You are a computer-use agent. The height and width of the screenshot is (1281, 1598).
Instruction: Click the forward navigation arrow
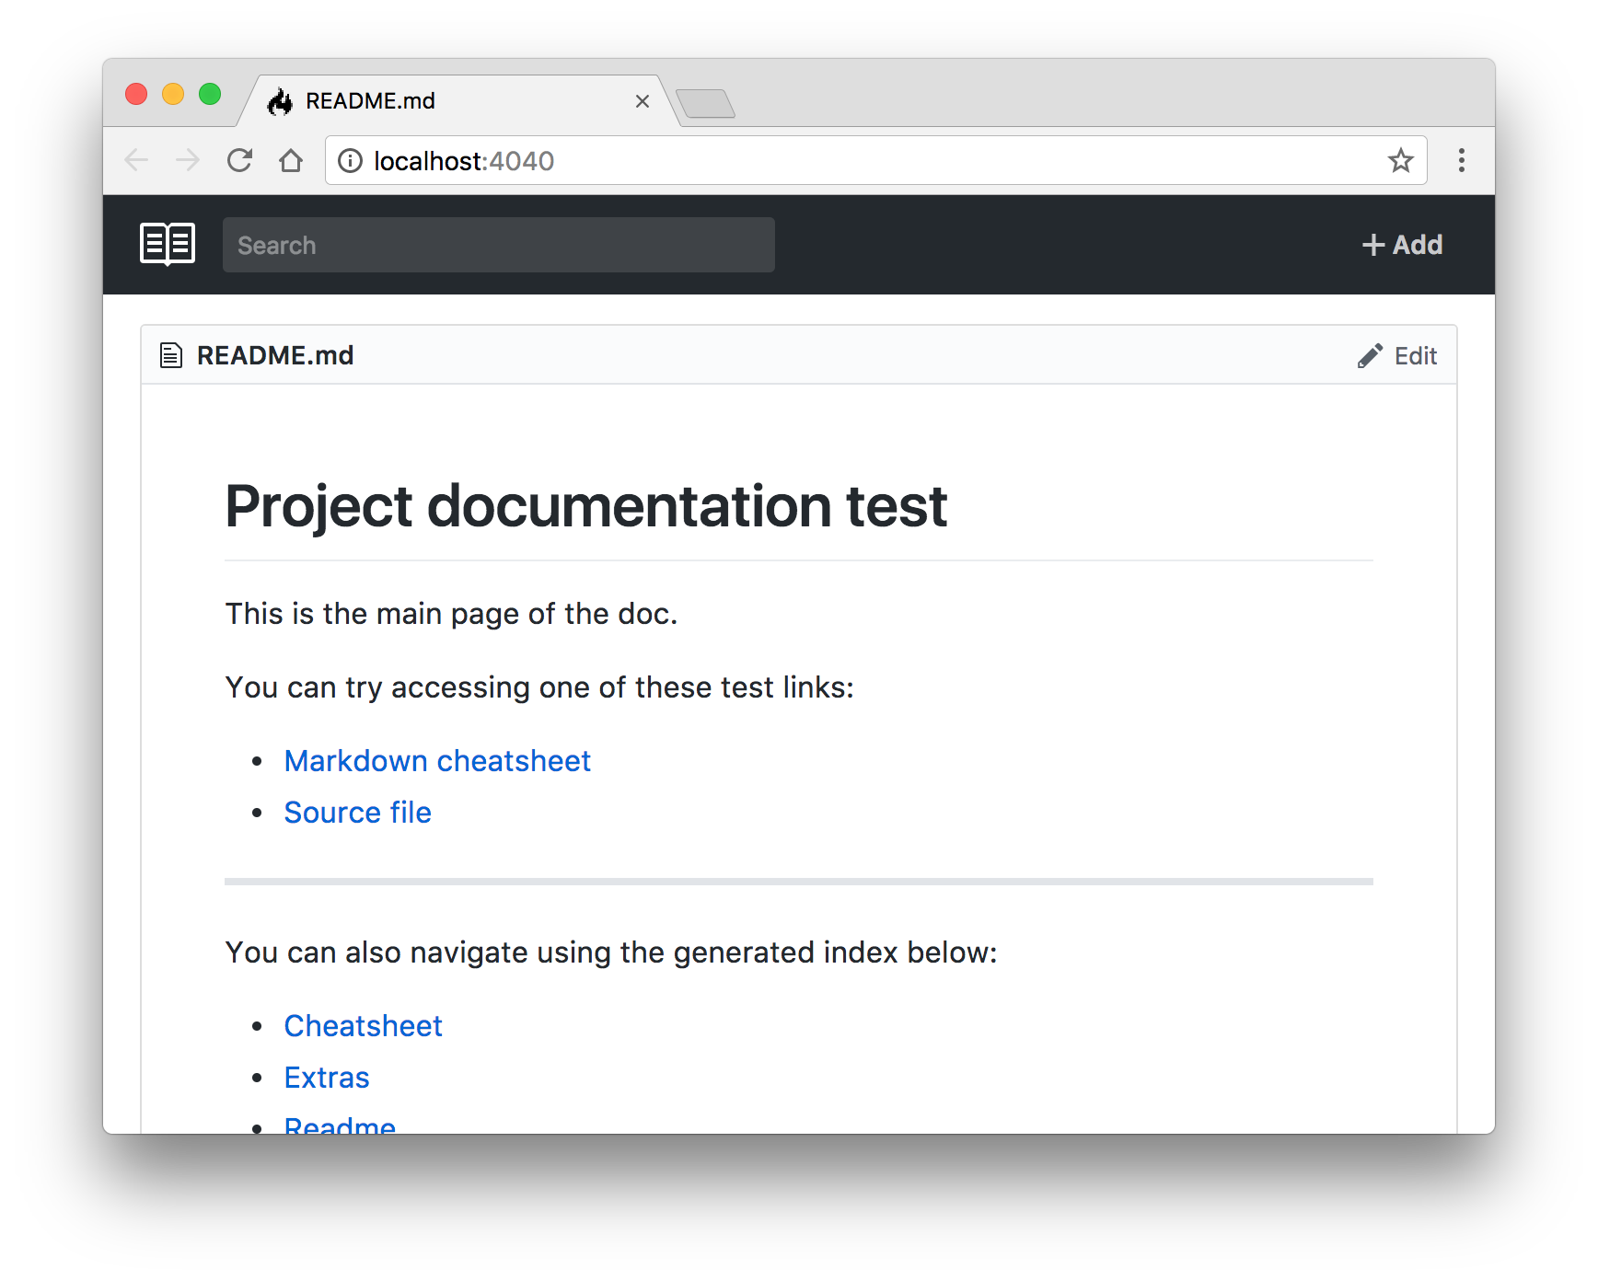click(x=187, y=160)
